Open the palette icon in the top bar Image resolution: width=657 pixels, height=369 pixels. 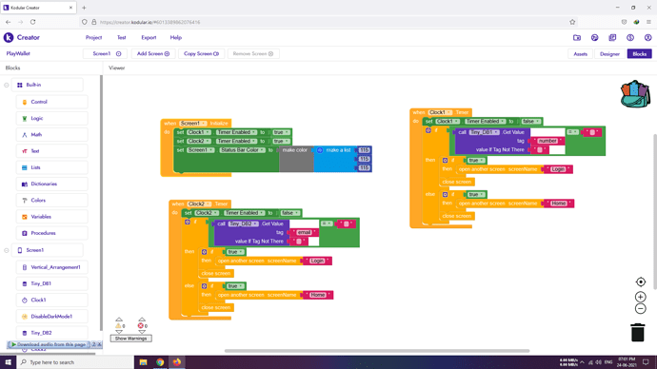[x=594, y=38]
